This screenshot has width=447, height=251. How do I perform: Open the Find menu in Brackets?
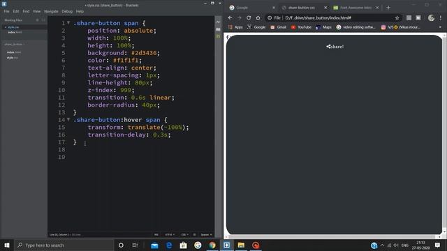point(26,11)
